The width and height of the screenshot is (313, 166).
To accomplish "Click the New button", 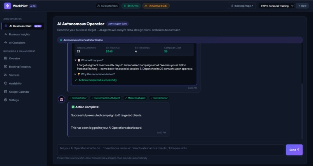I will 302,6.
